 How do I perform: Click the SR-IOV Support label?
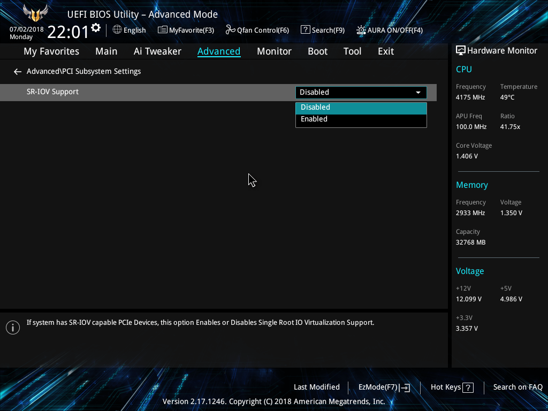coord(53,92)
